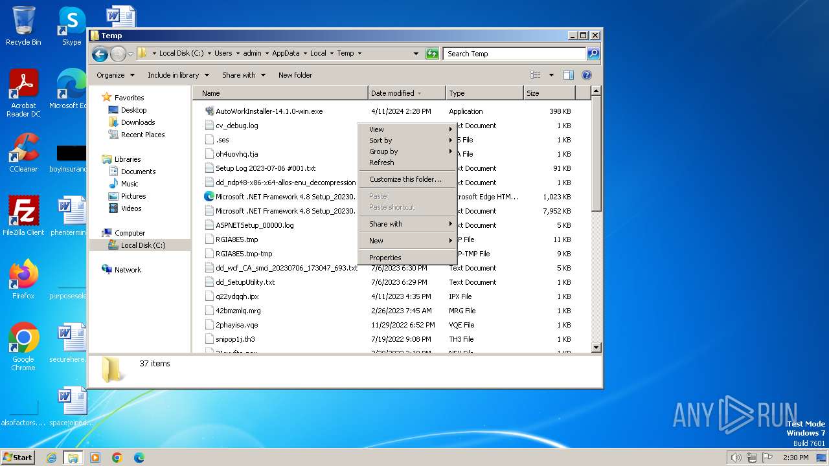Open address bar history dropdown arrow
829x466 pixels.
416,54
